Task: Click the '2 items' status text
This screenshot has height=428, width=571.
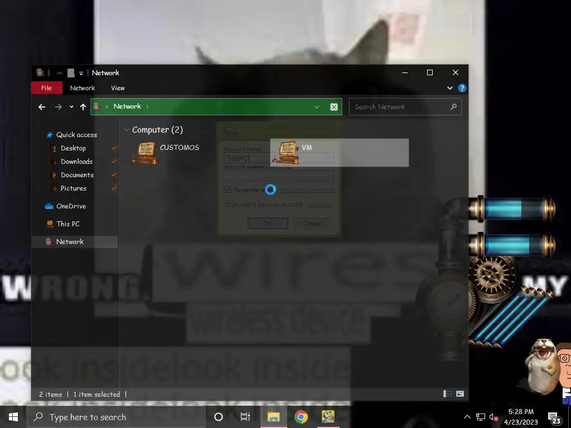Action: click(50, 395)
